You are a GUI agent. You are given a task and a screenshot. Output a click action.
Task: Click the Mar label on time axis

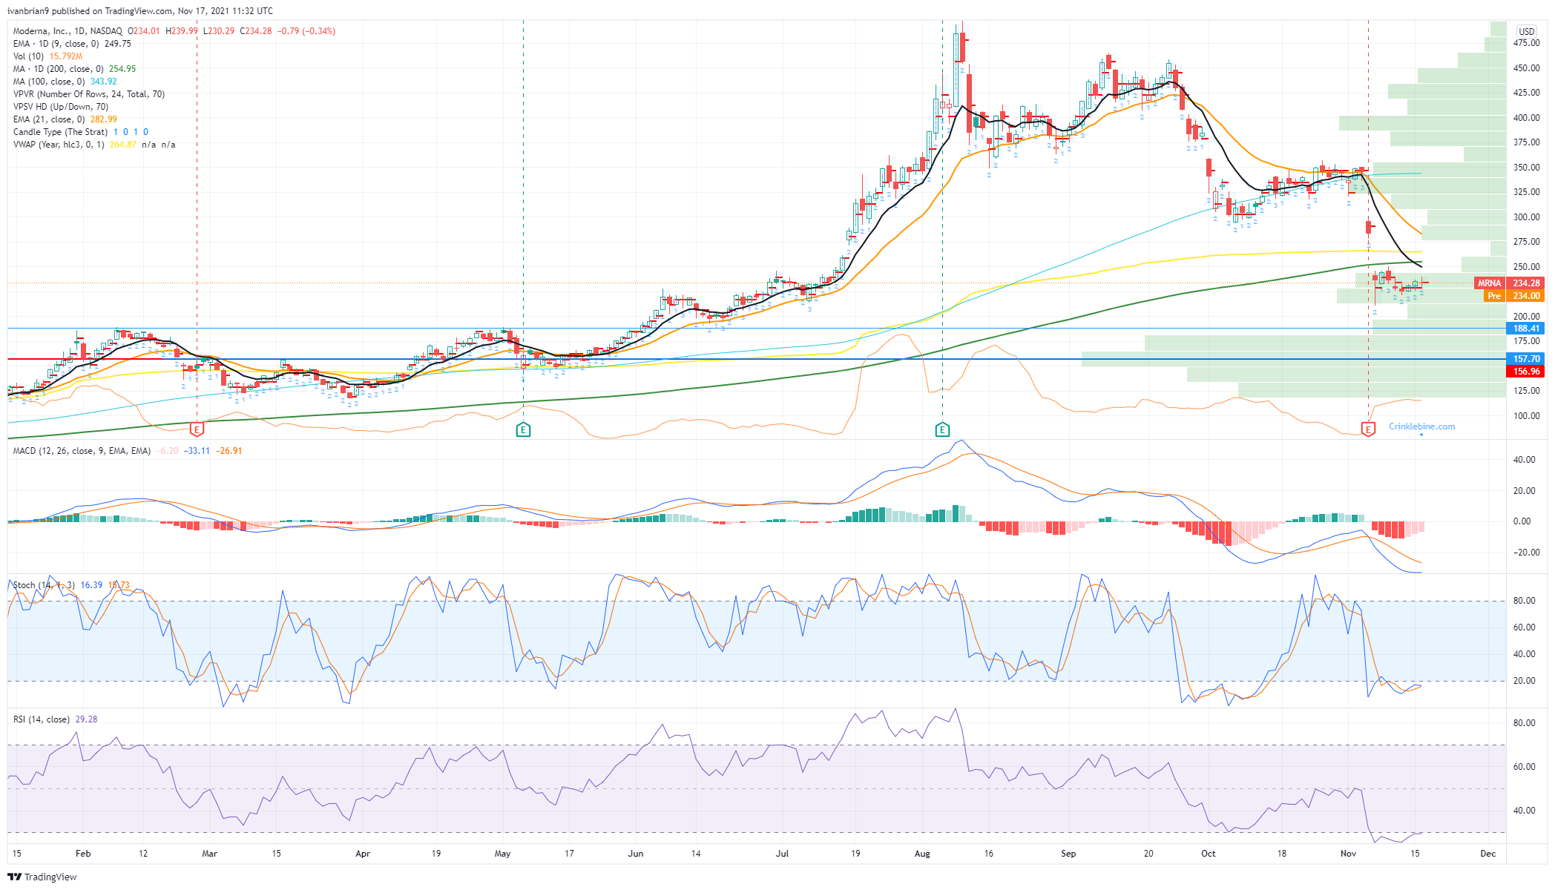[210, 854]
